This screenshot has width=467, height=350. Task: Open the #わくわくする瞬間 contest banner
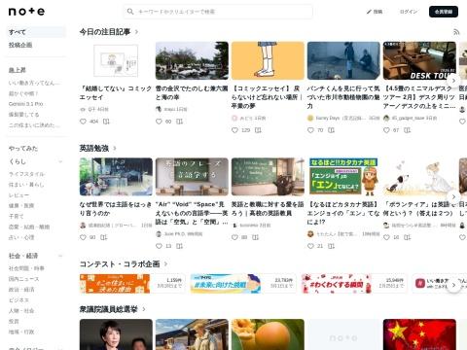click(337, 284)
